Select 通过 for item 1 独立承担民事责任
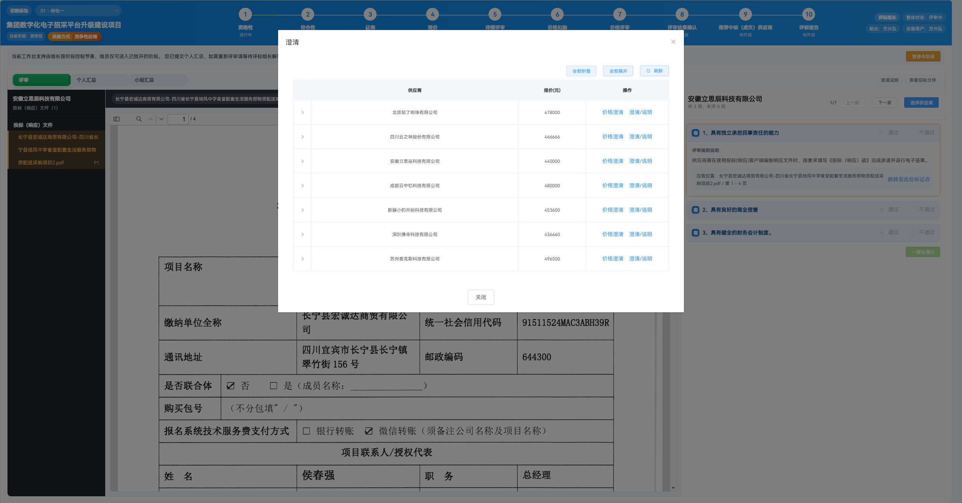 tap(889, 133)
